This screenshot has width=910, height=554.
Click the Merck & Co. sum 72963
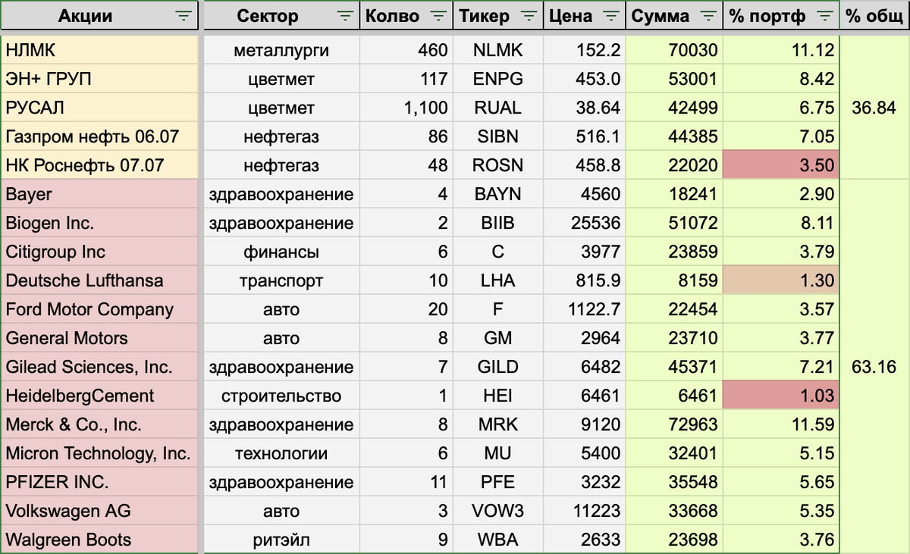(676, 424)
